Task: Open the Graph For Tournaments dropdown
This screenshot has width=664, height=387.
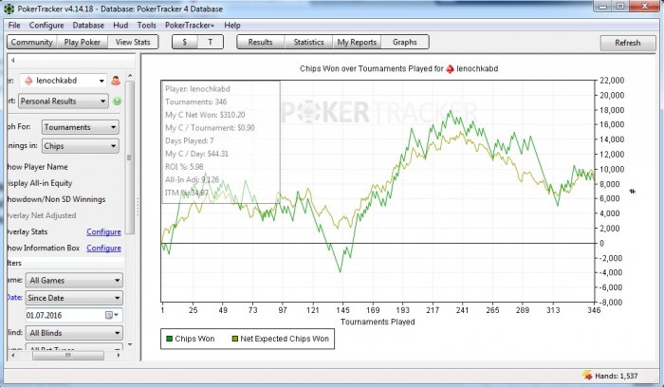Action: click(x=81, y=127)
